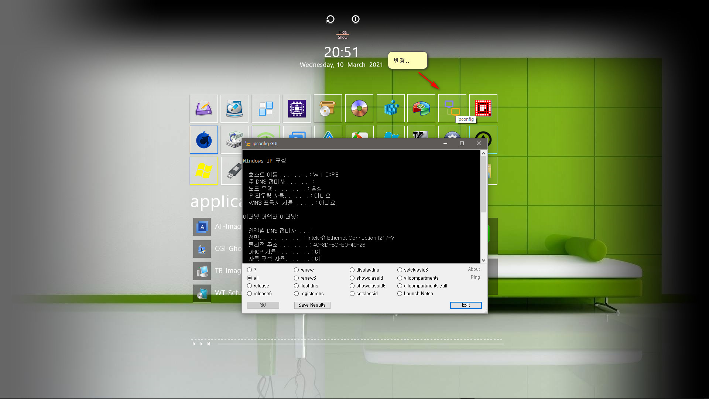Screen dimensions: 709x399
Task: Choose the 'allcompartments /all' radio option
Action: pos(400,286)
